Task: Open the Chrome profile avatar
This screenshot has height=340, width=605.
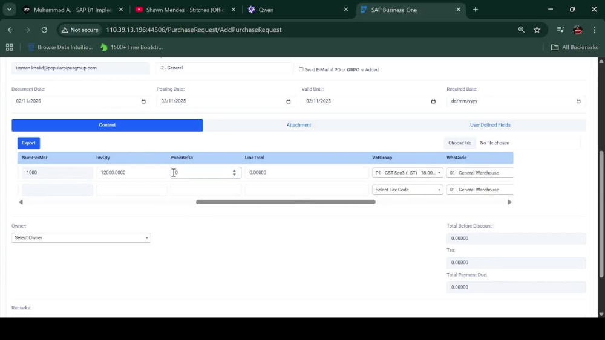Action: click(x=578, y=30)
